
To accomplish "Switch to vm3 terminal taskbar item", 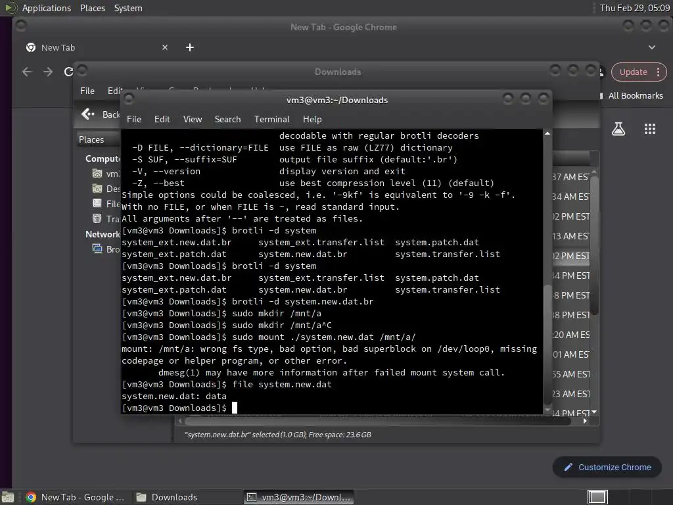I will [299, 497].
